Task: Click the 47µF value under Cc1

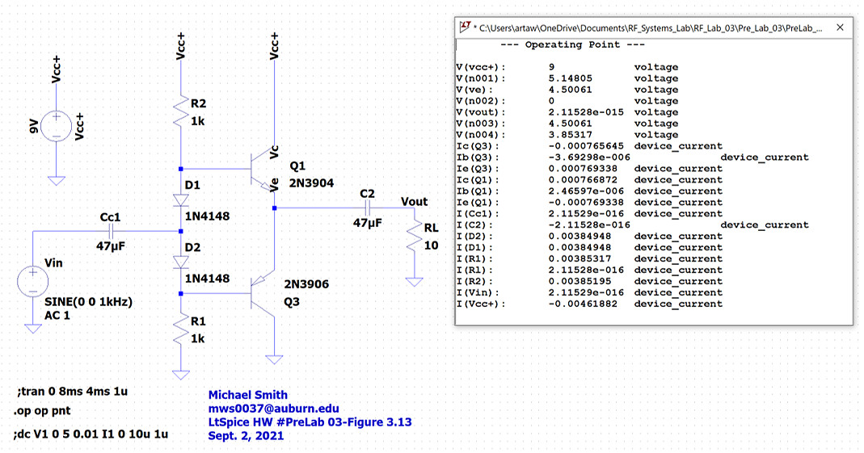Action: tap(111, 246)
